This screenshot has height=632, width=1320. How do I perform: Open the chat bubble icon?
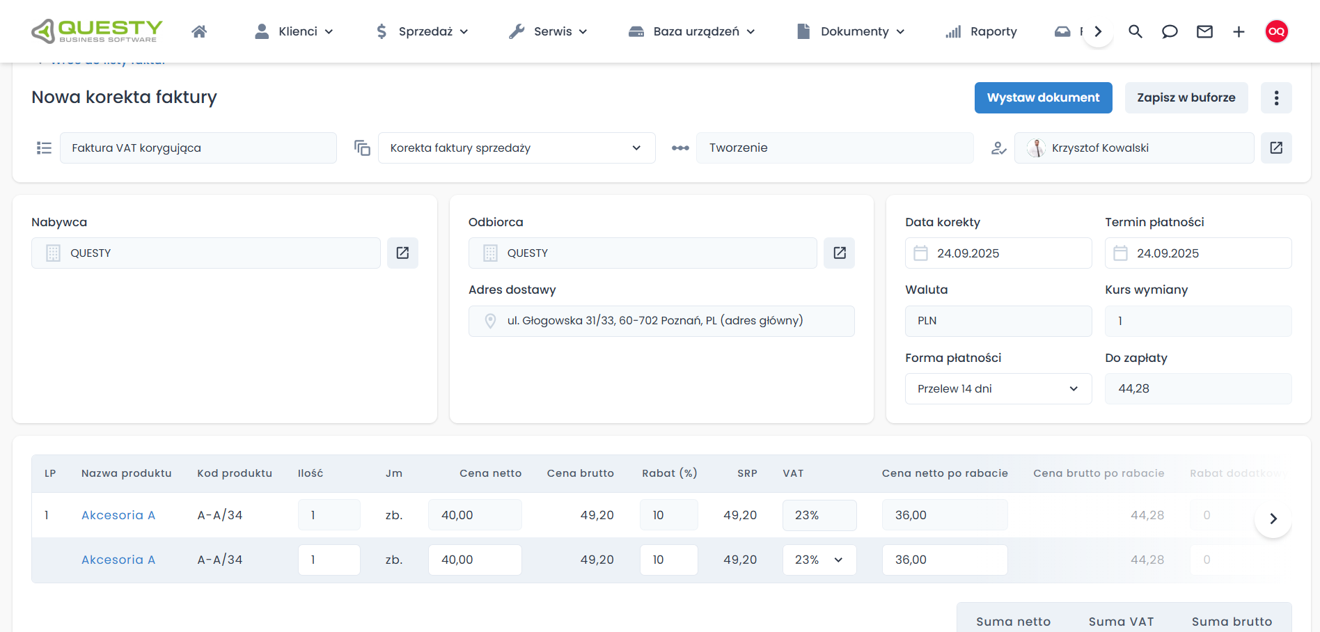click(1170, 31)
